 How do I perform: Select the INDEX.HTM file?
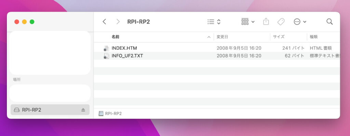click(217, 48)
